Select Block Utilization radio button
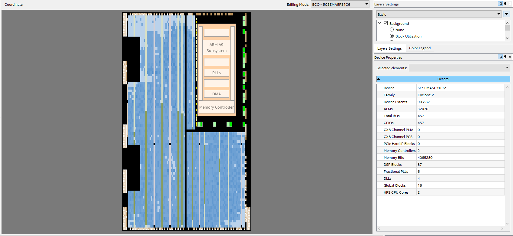Viewport: 513px width, 236px height. 392,36
